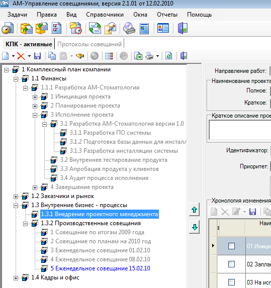Click the printer icon in tree toolbar
The width and height of the screenshot is (271, 288).
[149, 56]
